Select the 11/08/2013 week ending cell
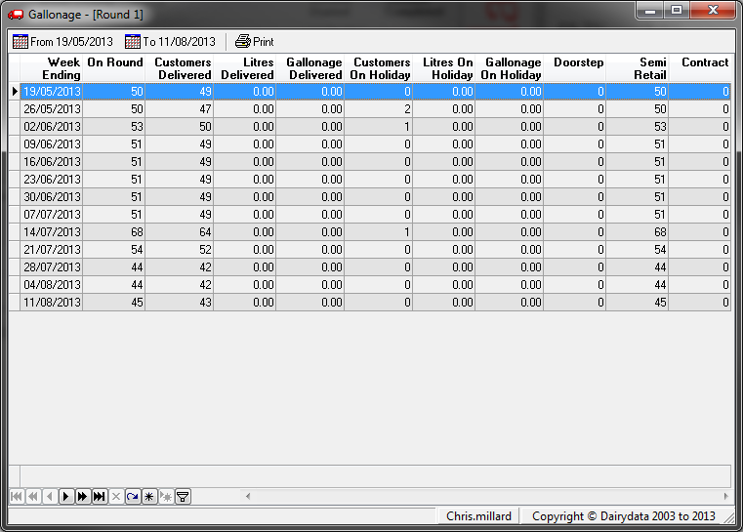This screenshot has height=532, width=743. (52, 302)
